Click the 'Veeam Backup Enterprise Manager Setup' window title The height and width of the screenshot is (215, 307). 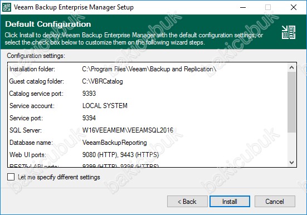[74, 7]
